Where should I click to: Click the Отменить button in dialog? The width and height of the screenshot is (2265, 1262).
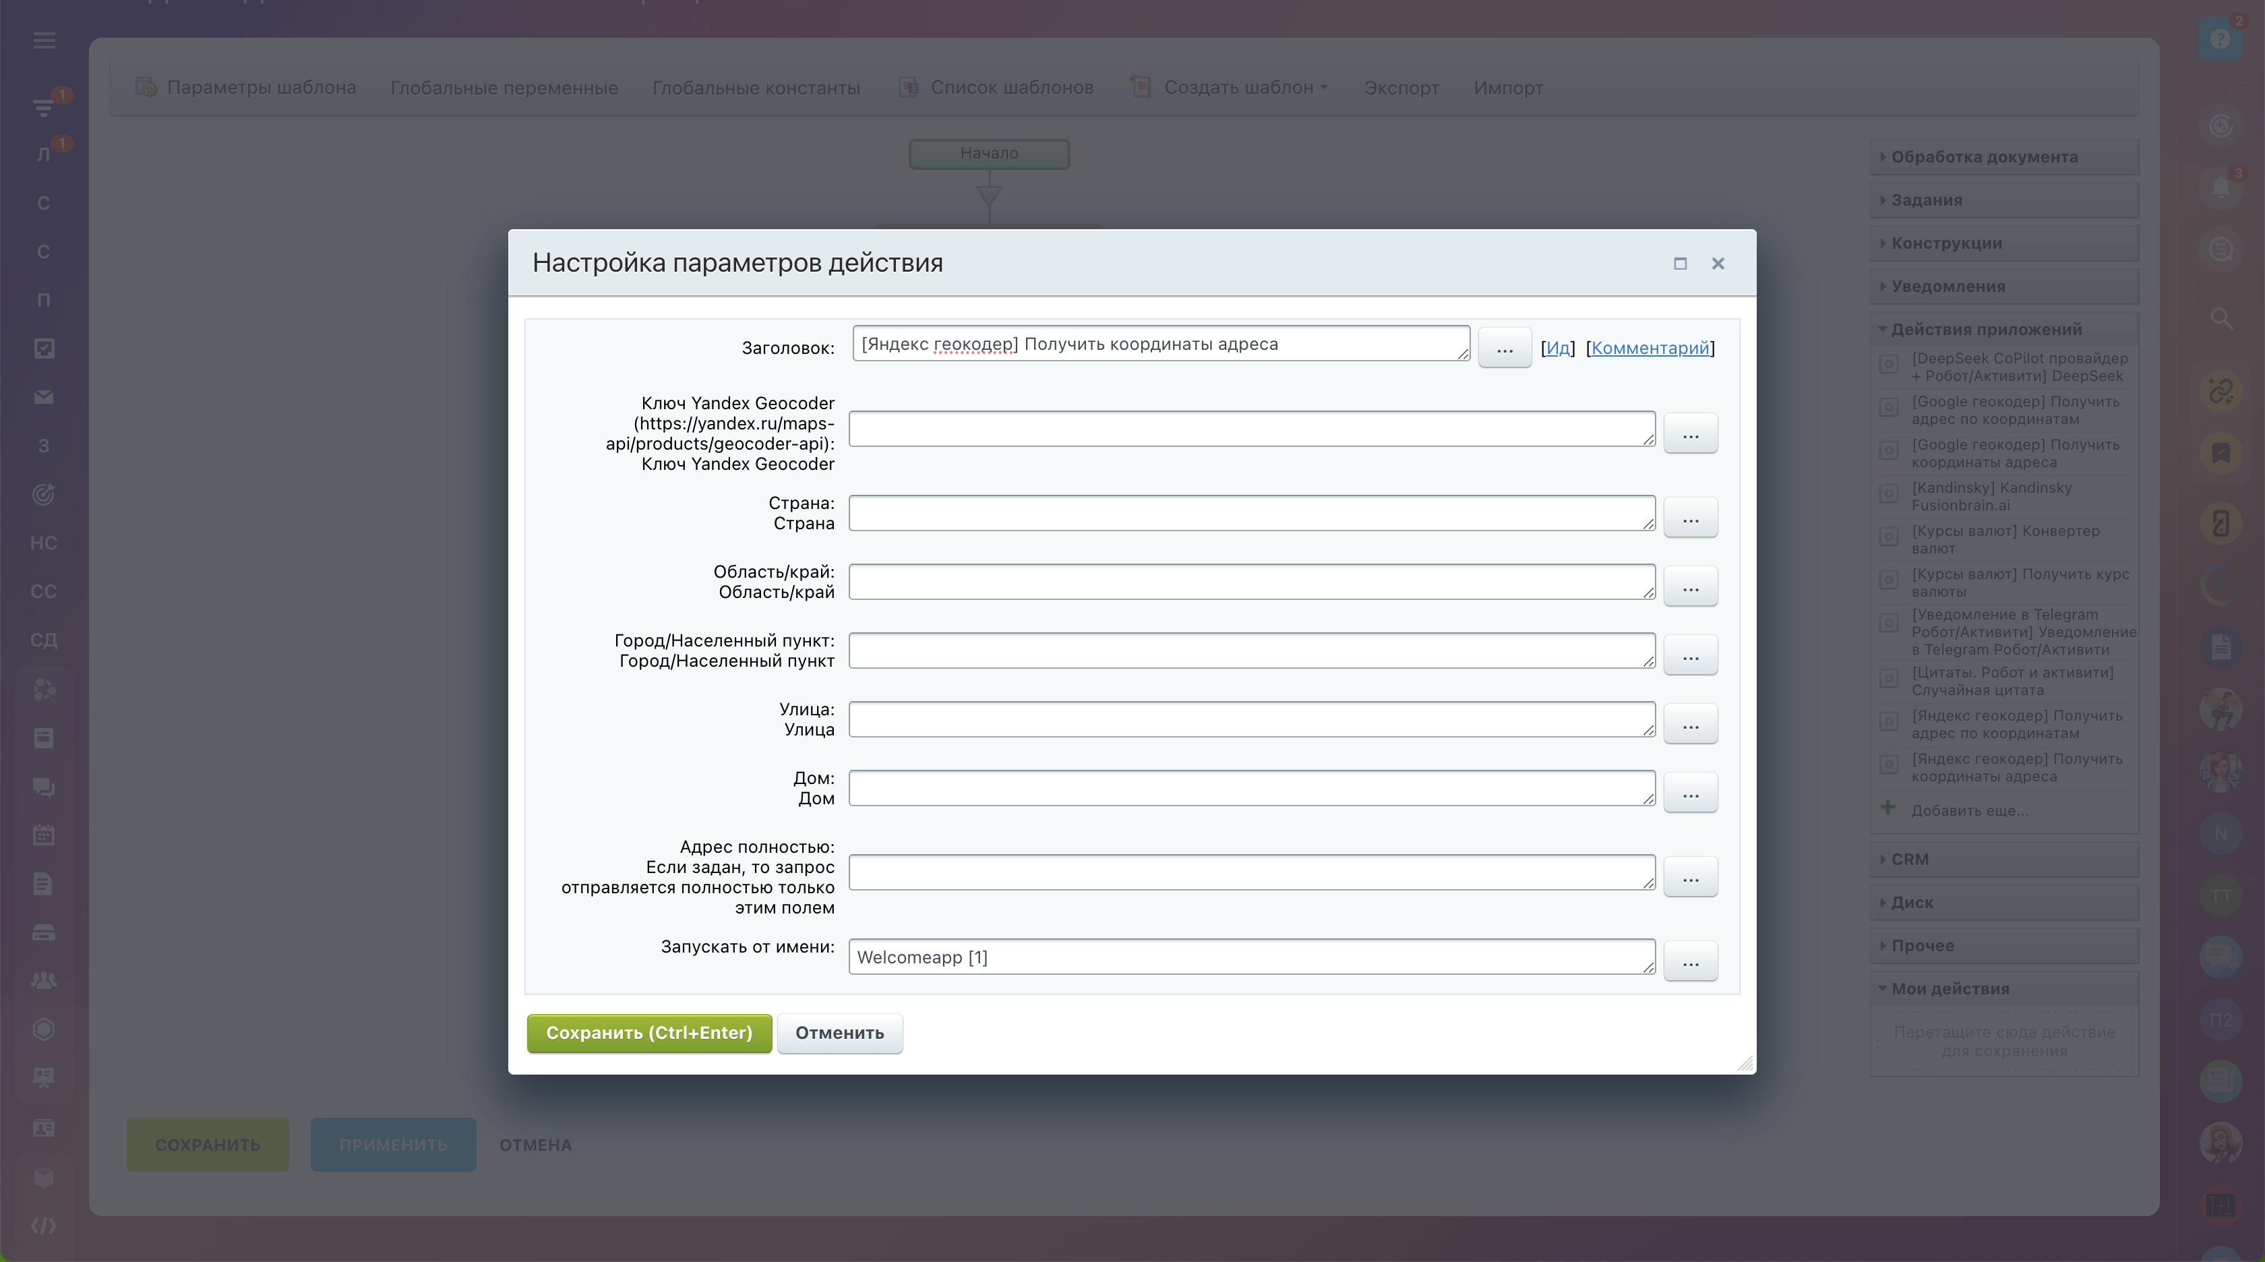(x=839, y=1033)
